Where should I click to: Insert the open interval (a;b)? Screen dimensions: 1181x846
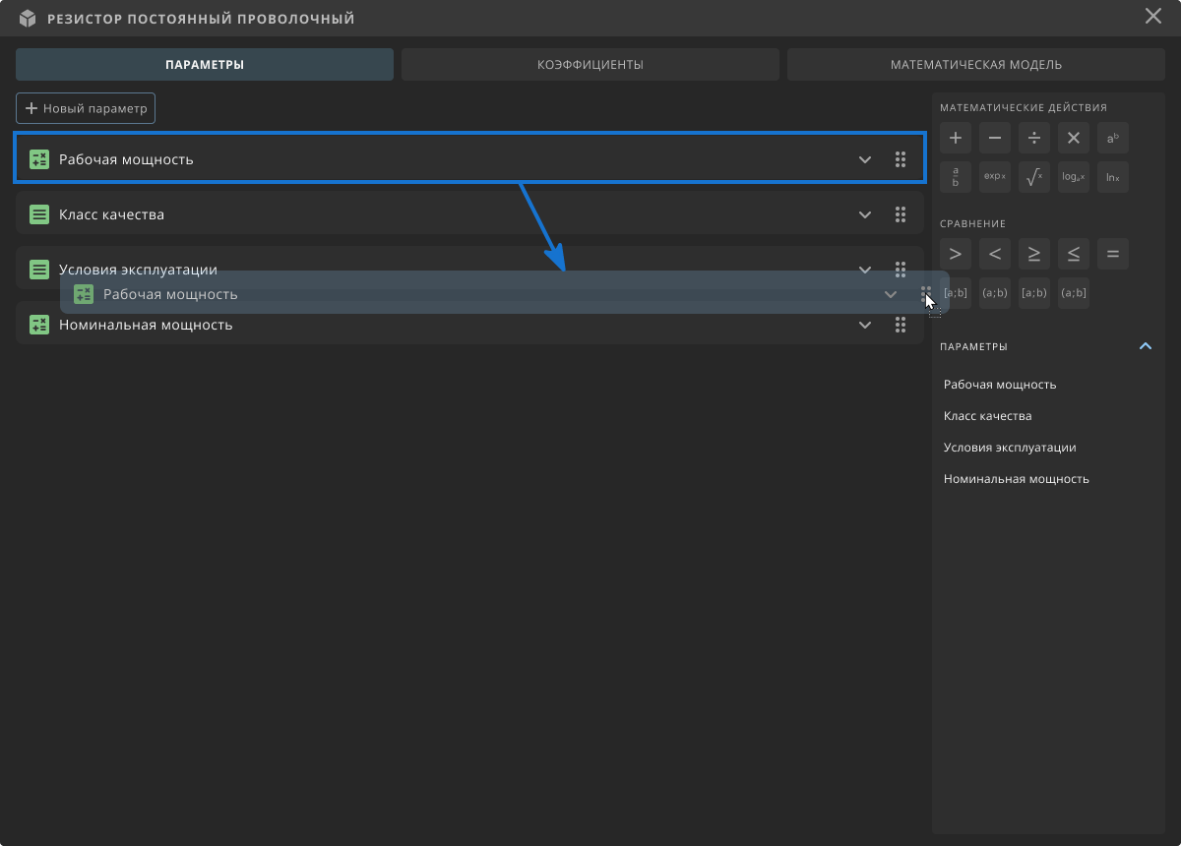coord(995,293)
